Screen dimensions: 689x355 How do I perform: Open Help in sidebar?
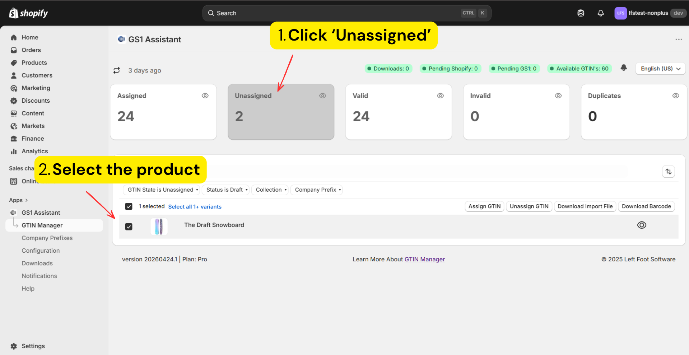point(28,289)
